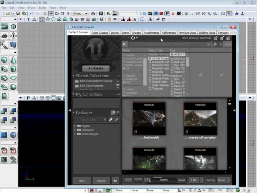The width and height of the screenshot is (257, 193).
Task: Expand the UDKGame package tree
Action: [75, 130]
